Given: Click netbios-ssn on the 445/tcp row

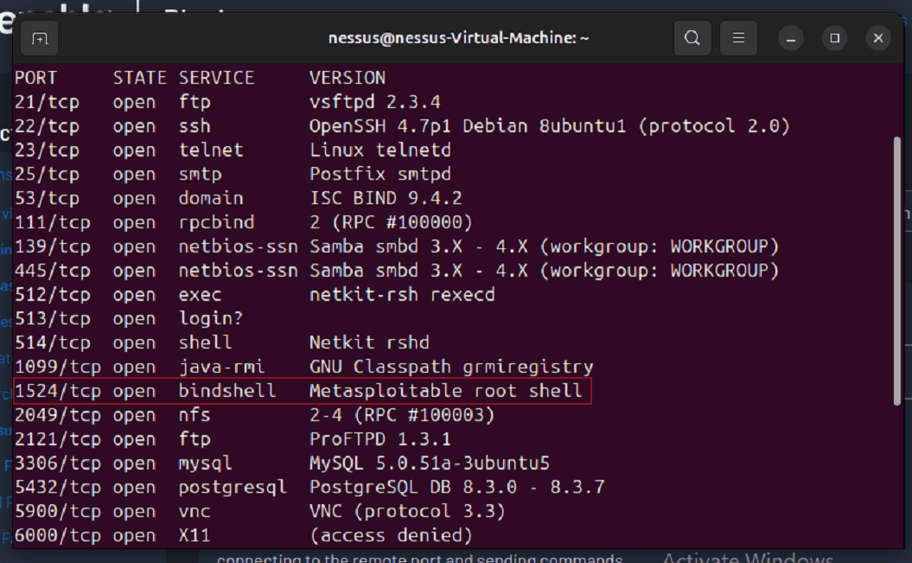Looking at the screenshot, I should [238, 271].
